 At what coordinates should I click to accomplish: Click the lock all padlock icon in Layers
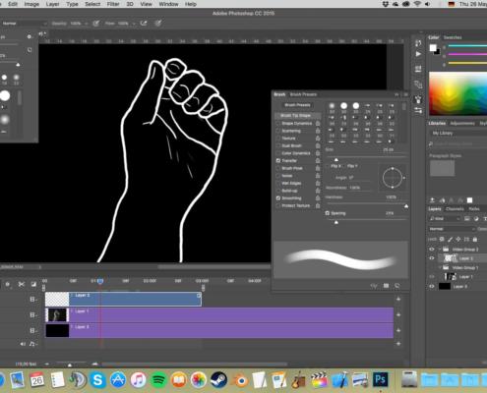coord(474,240)
